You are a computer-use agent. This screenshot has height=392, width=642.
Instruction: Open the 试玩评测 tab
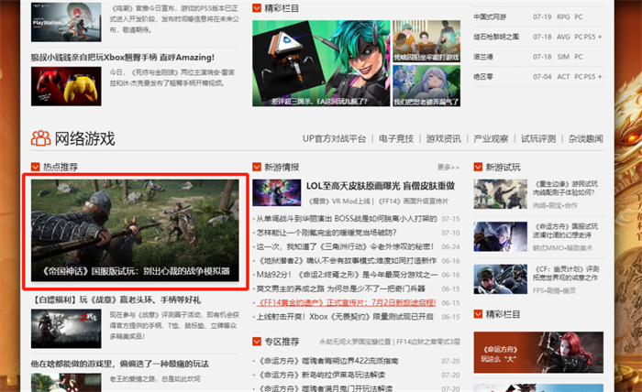(538, 138)
